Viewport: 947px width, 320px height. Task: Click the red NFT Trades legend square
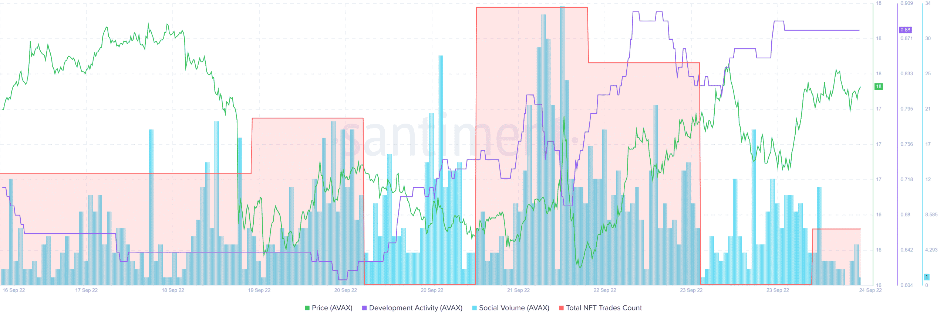[561, 308]
